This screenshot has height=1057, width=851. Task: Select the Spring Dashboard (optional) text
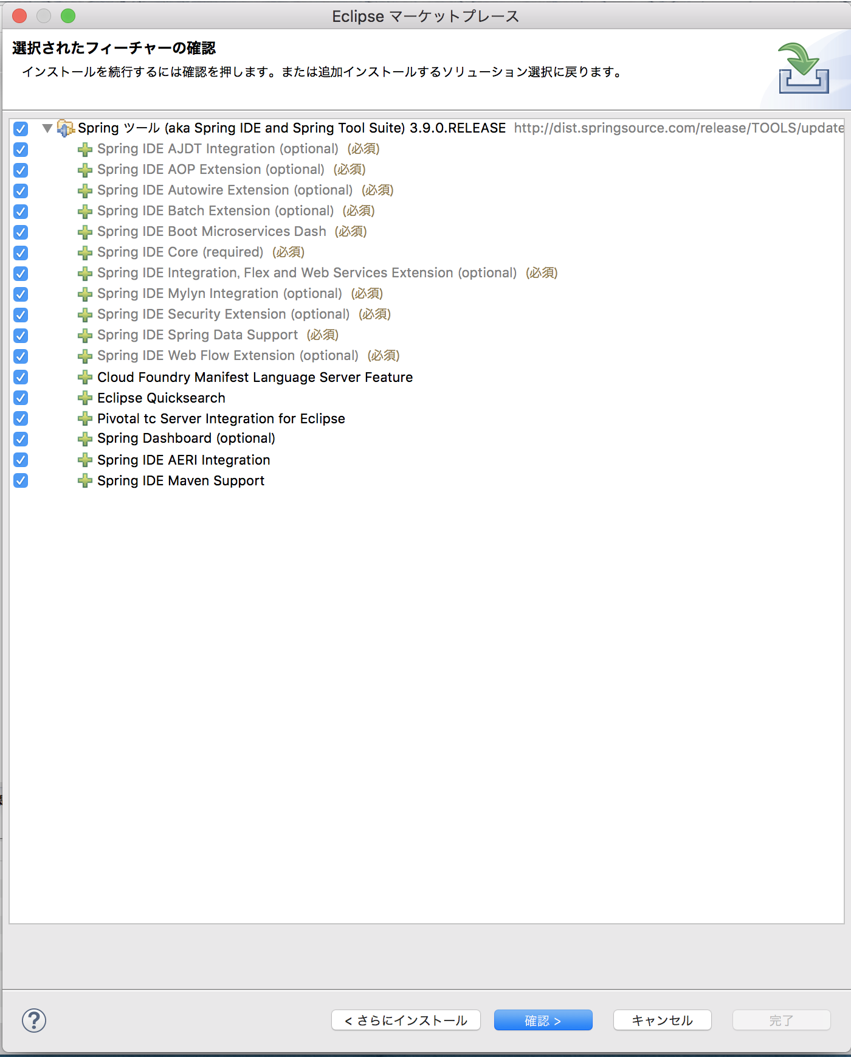[186, 438]
